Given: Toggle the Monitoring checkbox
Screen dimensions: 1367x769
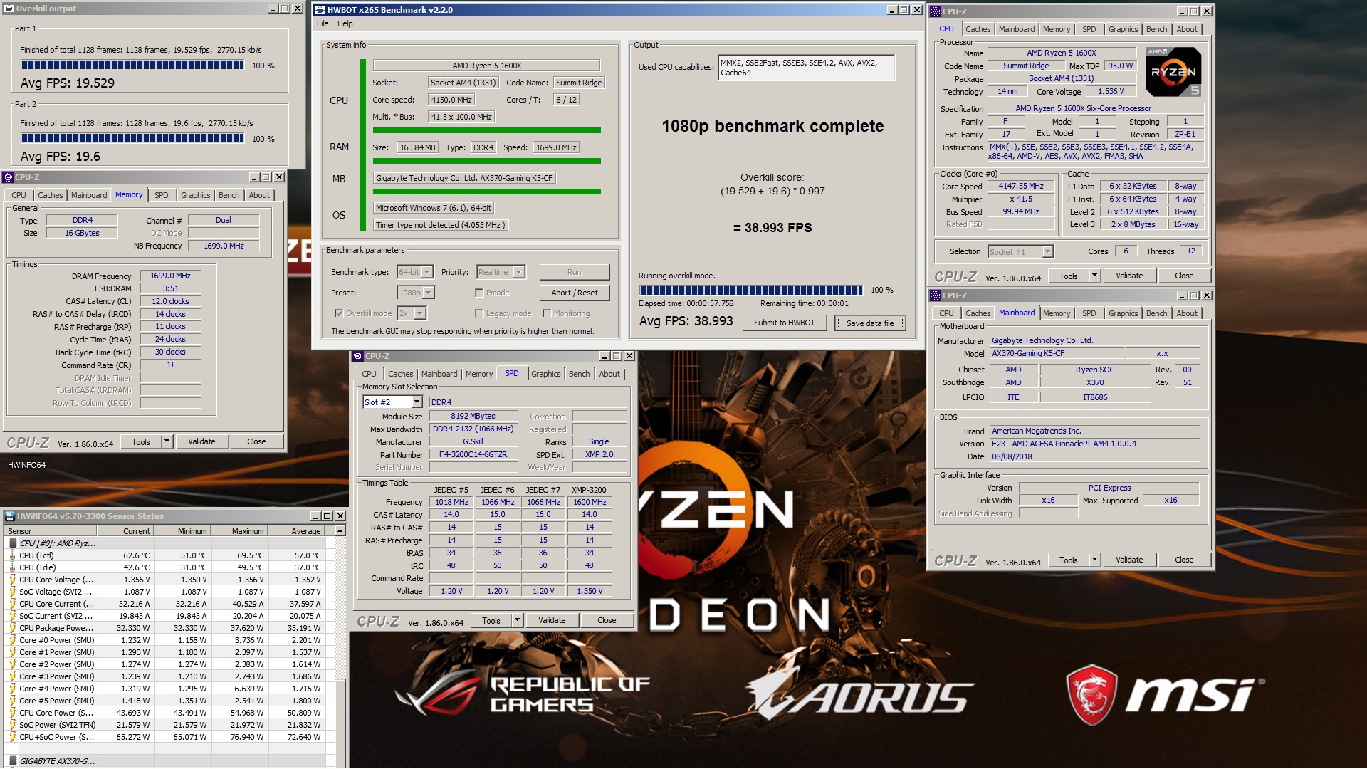Looking at the screenshot, I should [x=547, y=313].
